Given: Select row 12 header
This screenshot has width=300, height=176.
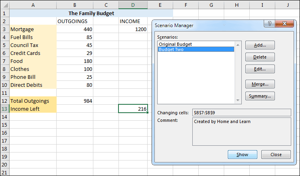Looking at the screenshot, I should click(4, 101).
